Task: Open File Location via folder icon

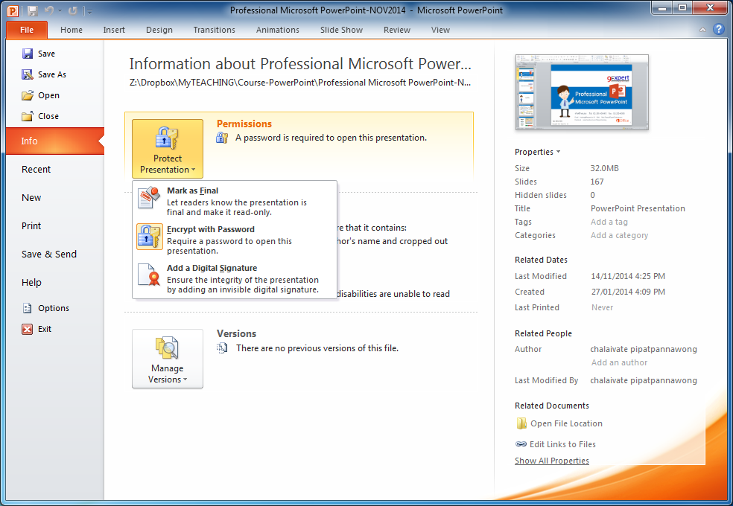Action: (520, 423)
